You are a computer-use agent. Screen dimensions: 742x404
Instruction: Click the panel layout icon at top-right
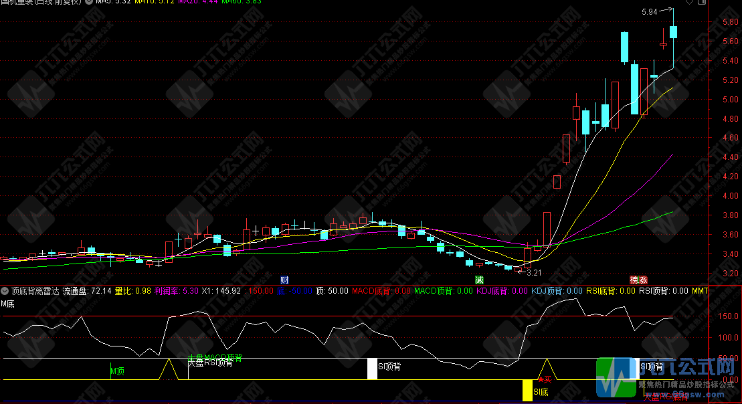[x=702, y=2]
